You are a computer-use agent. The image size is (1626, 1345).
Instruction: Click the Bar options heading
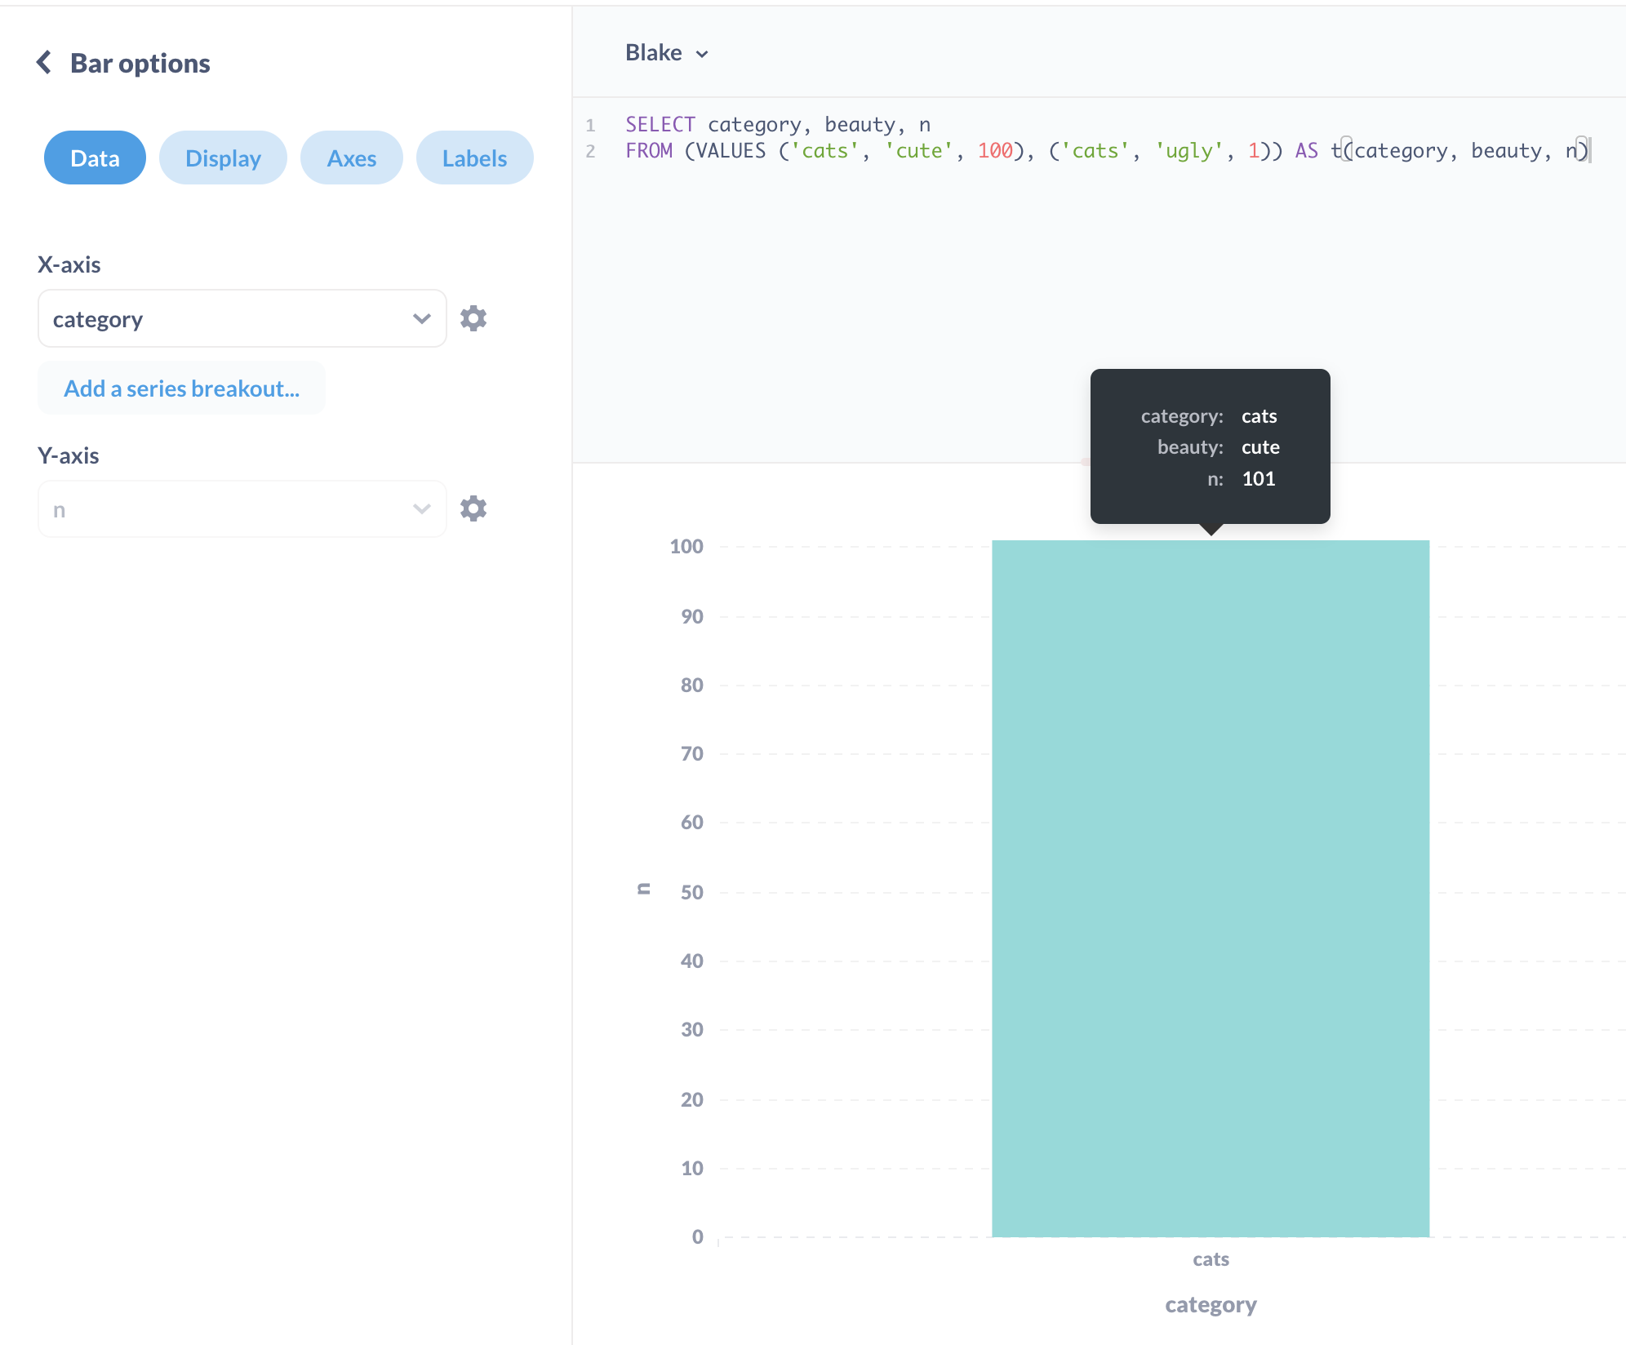140,62
